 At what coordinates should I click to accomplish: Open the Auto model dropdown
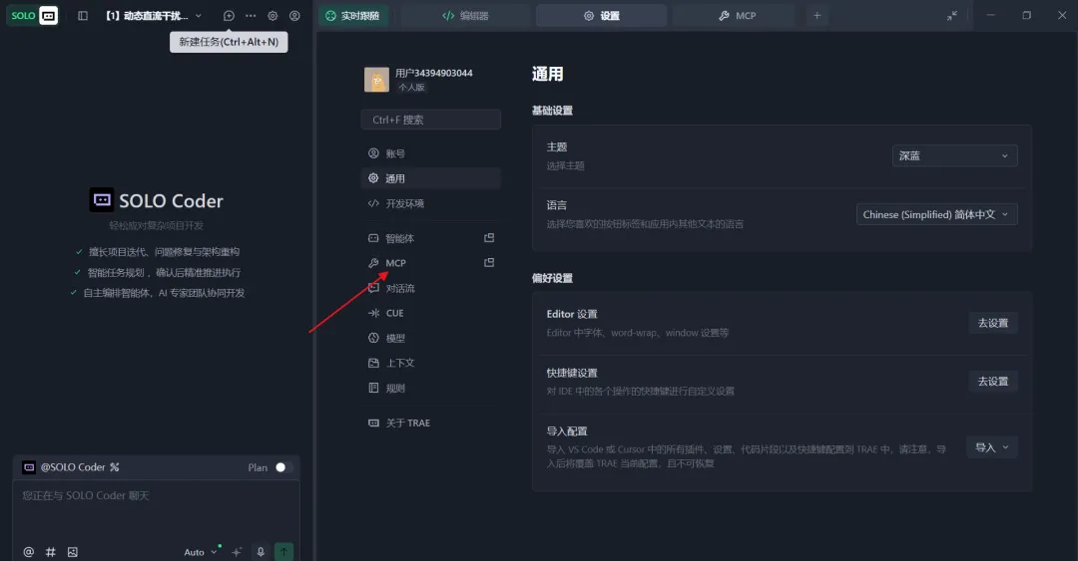point(200,552)
